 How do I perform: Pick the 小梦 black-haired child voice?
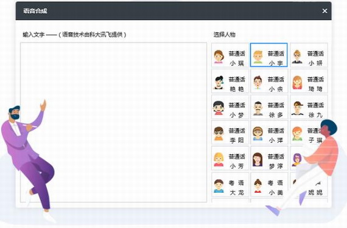click(x=230, y=107)
